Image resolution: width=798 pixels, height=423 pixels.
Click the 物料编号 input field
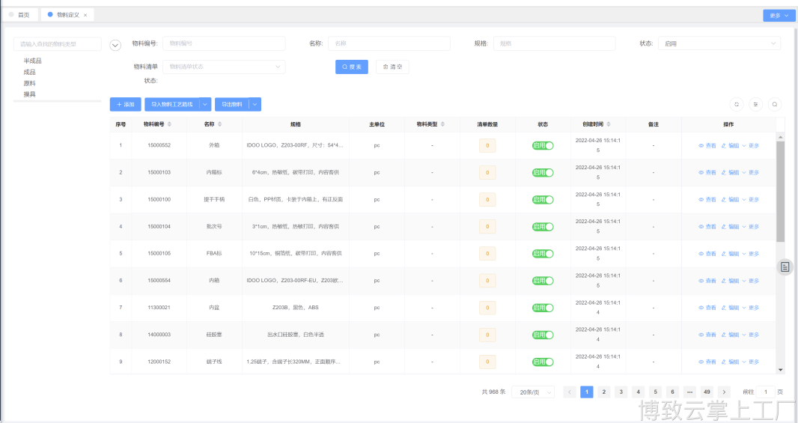223,43
